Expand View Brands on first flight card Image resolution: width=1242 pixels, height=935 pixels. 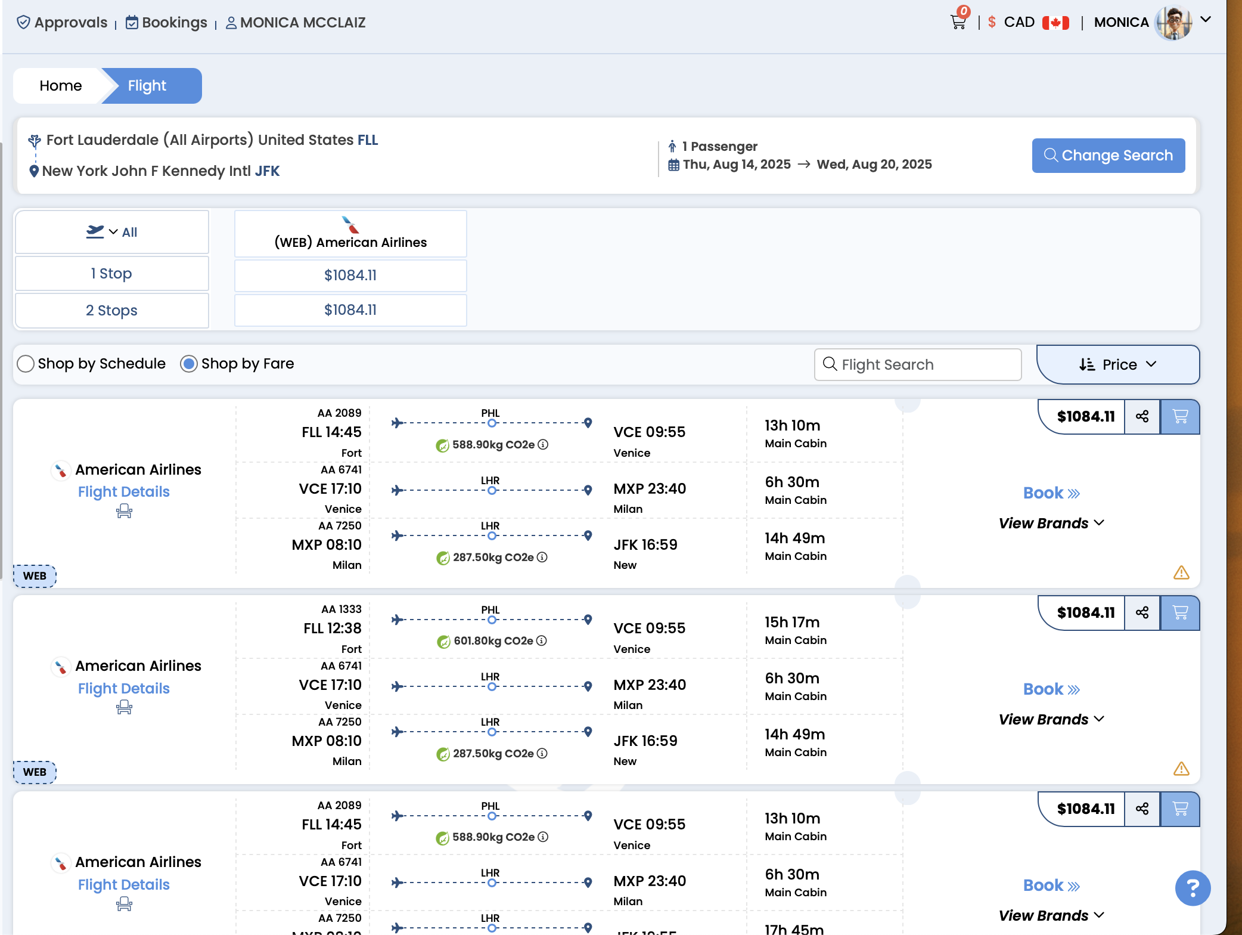(1051, 523)
